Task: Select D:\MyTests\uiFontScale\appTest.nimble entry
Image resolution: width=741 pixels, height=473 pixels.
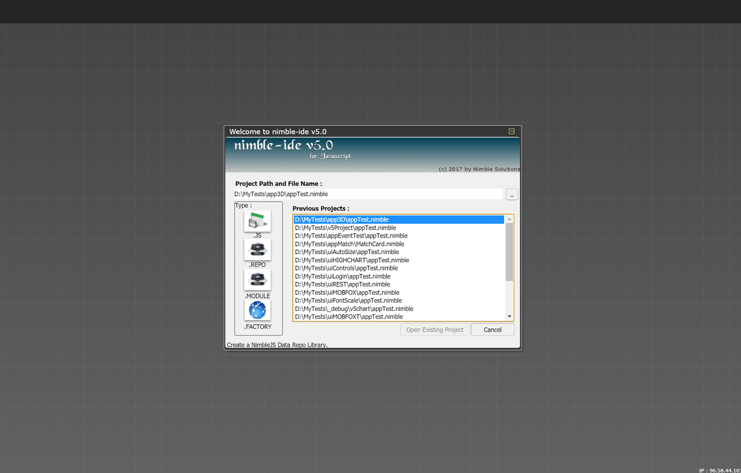Action: 399,301
